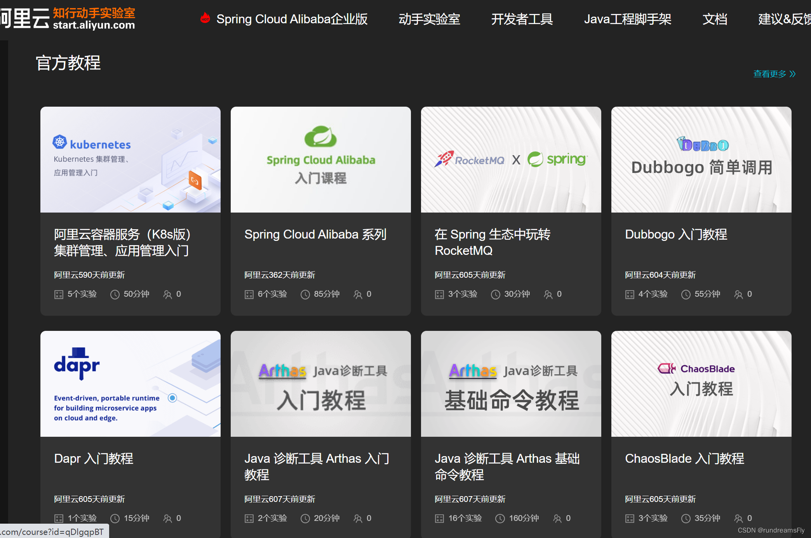Click experiments icon beside 16个实验
This screenshot has height=538, width=811.
439,519
